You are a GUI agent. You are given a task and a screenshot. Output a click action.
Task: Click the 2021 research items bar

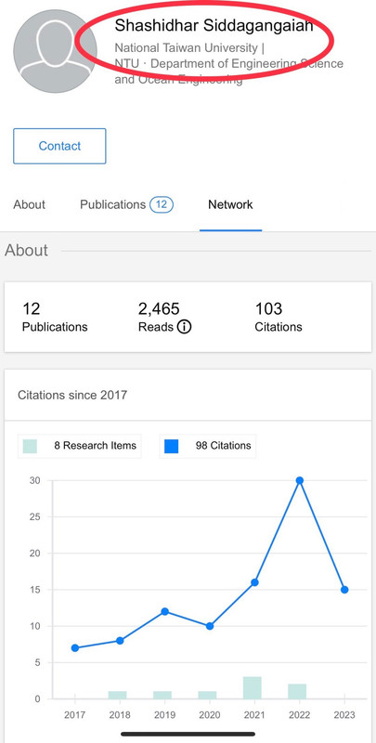coord(253,687)
